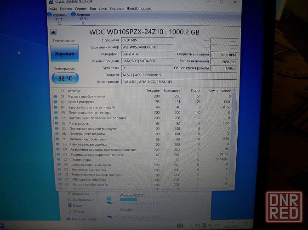Click the attribute list vertical scrollbar
Image resolution: width=308 pixels, height=230 pixels.
point(232,138)
